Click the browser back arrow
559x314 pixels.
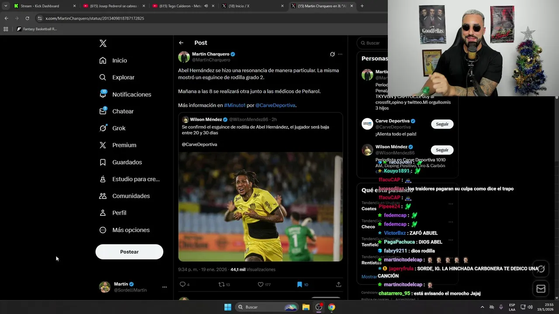point(6,18)
